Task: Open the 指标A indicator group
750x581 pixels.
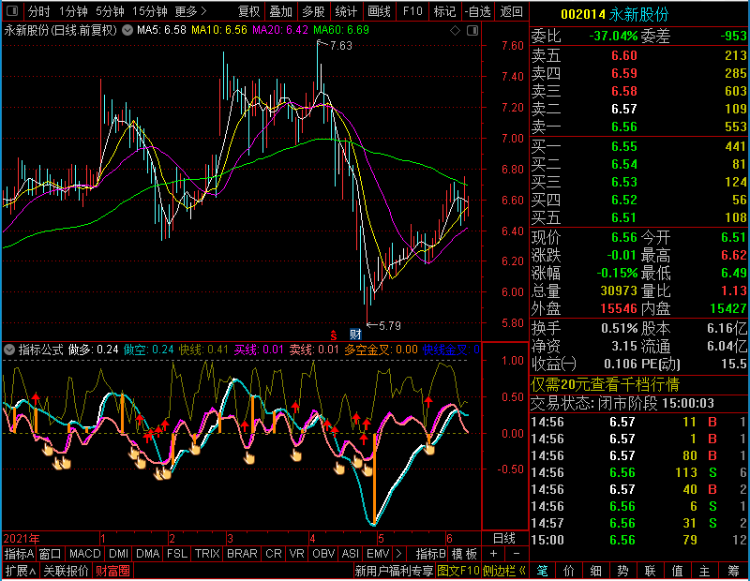Action: 19,554
